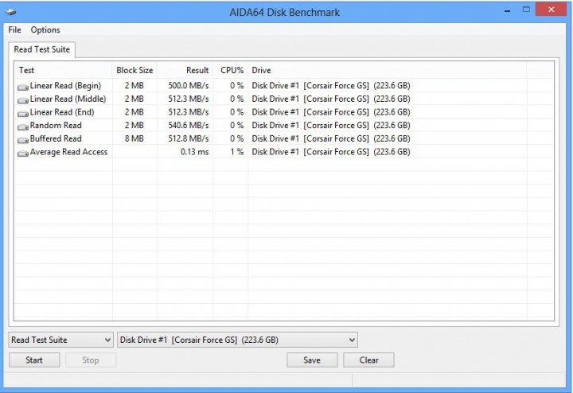The height and width of the screenshot is (393, 573).
Task: Minimize the AIDA64 Disk Benchmark window
Action: (507, 10)
